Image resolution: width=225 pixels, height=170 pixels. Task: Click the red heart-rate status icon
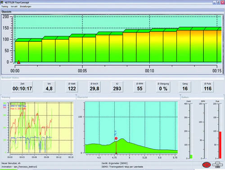click(x=207, y=165)
